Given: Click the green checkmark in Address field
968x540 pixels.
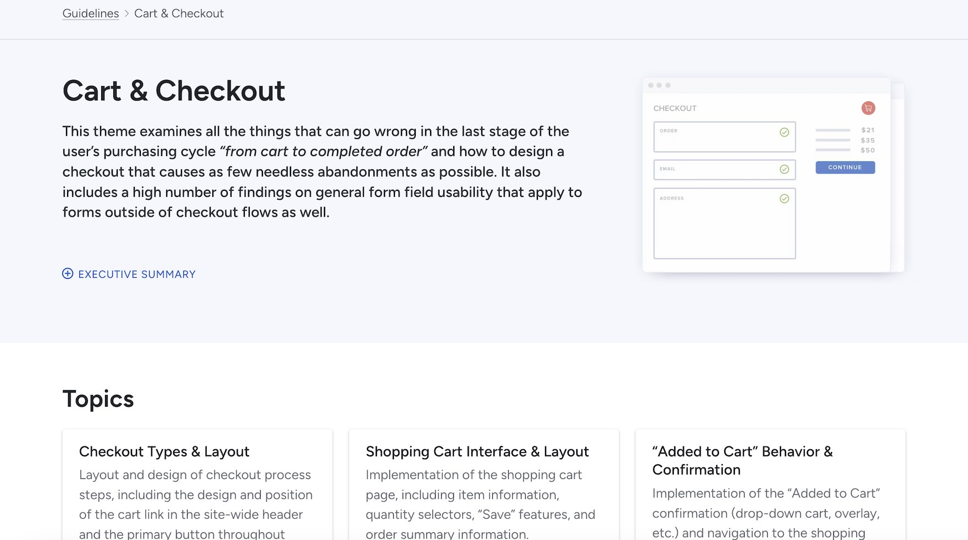Looking at the screenshot, I should (784, 199).
